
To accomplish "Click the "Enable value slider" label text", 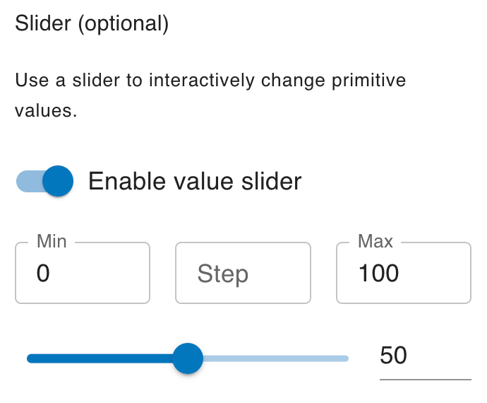I will (x=195, y=181).
